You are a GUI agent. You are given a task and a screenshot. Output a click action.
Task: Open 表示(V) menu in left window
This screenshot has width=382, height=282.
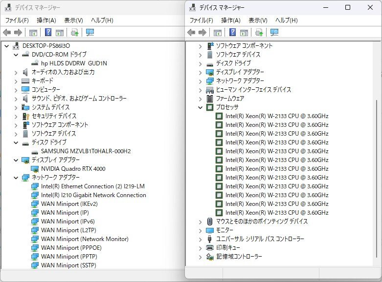73,20
